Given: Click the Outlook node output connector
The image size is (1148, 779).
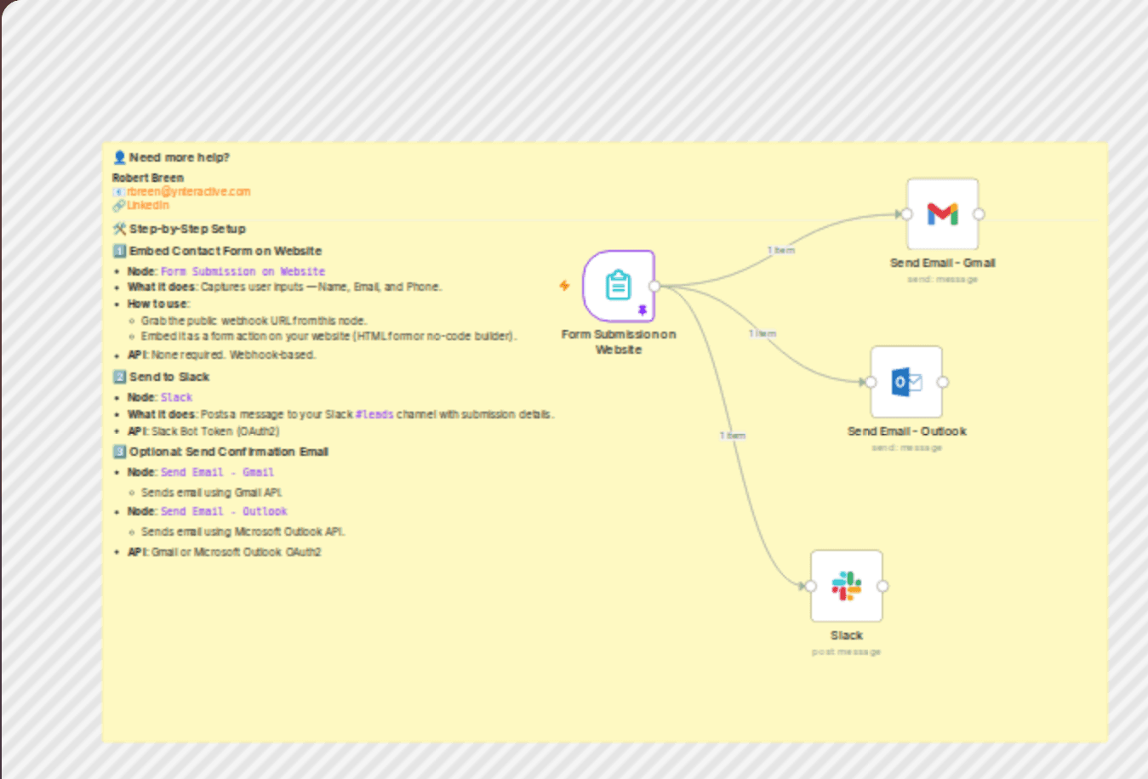Looking at the screenshot, I should [x=942, y=382].
